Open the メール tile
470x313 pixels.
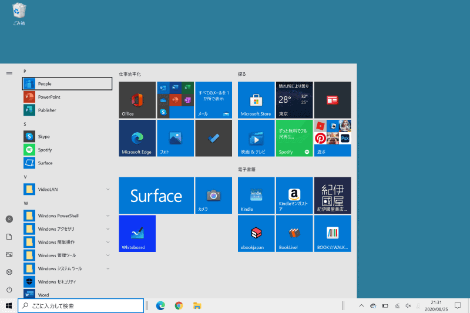[213, 100]
